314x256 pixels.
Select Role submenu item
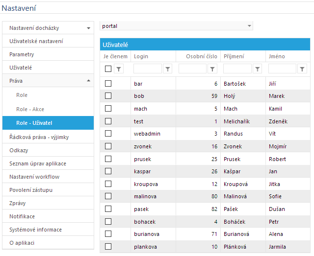(48, 95)
